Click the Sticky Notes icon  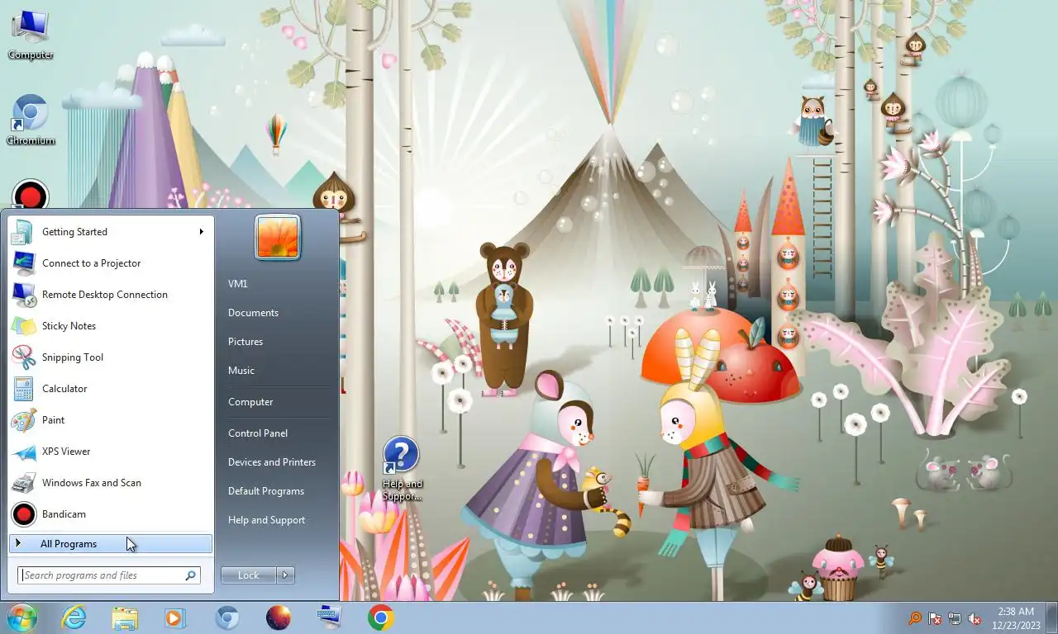[23, 326]
